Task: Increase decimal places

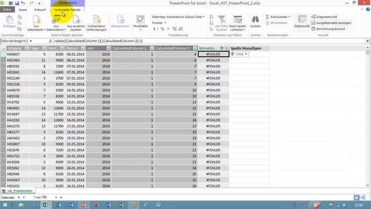Action: pos(174,29)
